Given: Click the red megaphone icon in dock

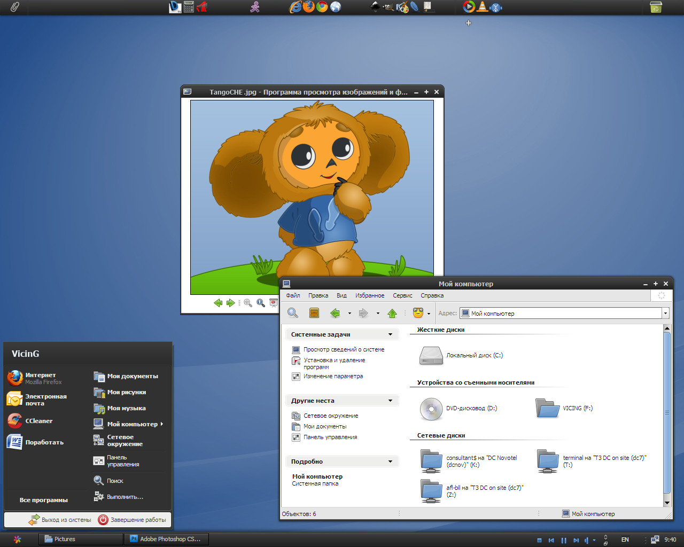Looking at the screenshot, I should click(x=201, y=7).
